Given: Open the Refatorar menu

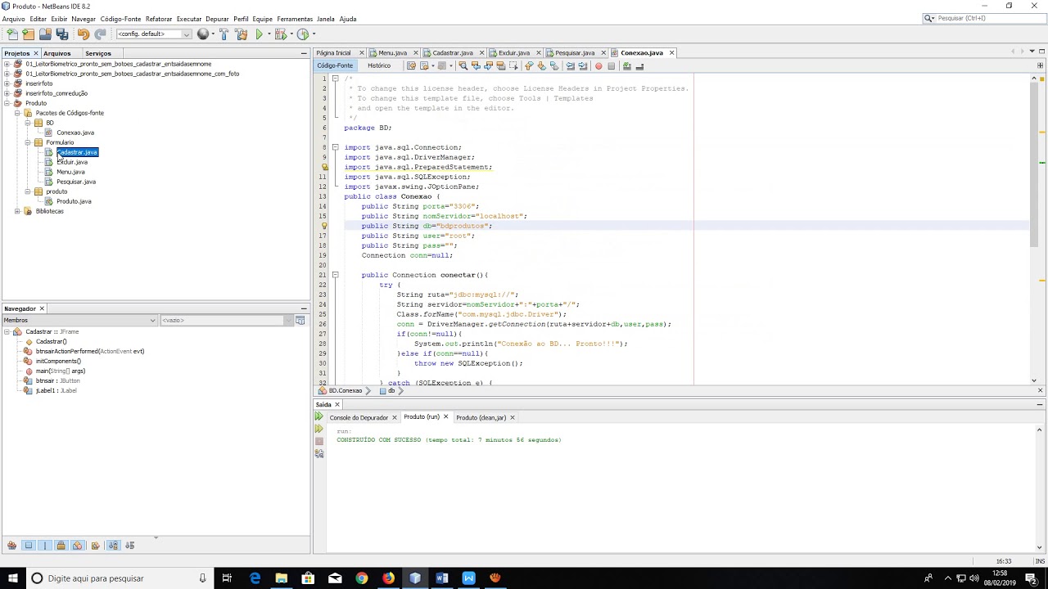Looking at the screenshot, I should (x=159, y=19).
